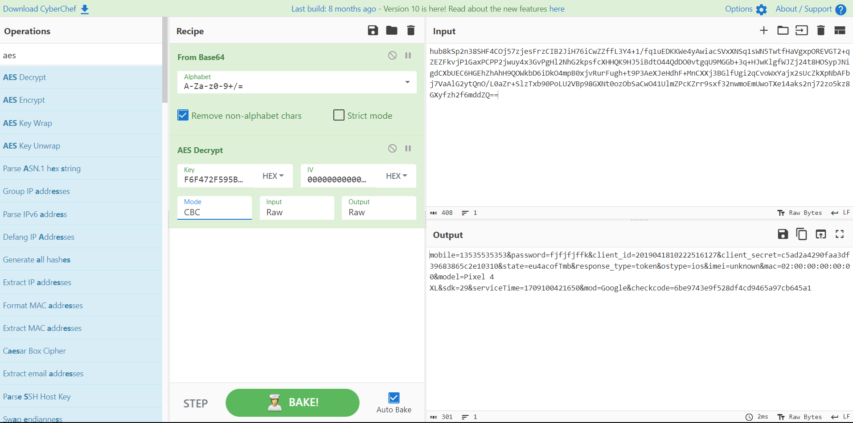Save output to file icon
The image size is (853, 423).
tap(783, 234)
